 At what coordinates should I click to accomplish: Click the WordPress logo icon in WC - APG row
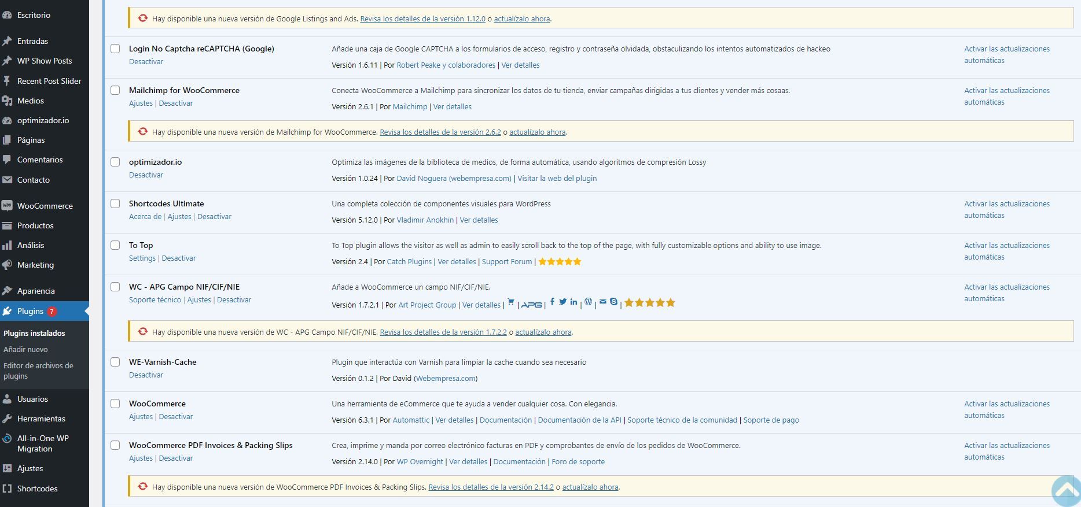point(589,302)
